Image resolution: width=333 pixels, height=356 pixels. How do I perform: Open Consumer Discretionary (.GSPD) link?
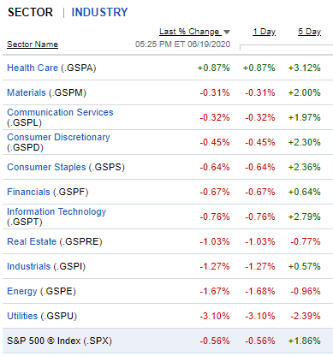pyautogui.click(x=58, y=142)
